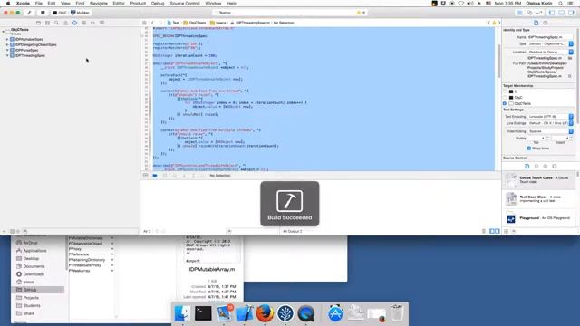Select the version editor button
The height and width of the screenshot is (326, 580).
pos(540,13)
